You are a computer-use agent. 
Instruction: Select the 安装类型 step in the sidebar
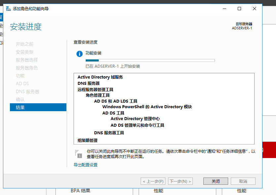[25, 52]
